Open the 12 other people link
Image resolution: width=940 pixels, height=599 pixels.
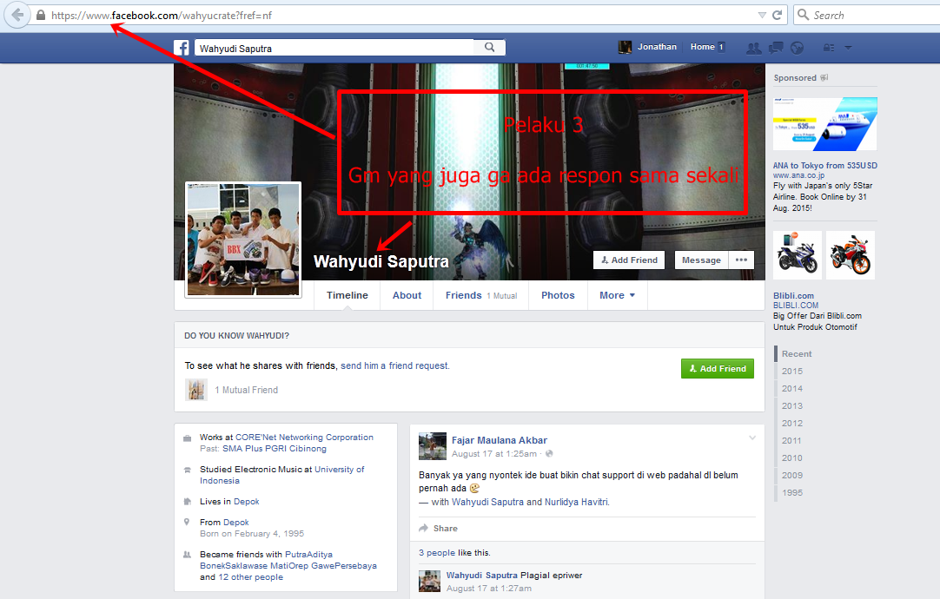pos(250,576)
